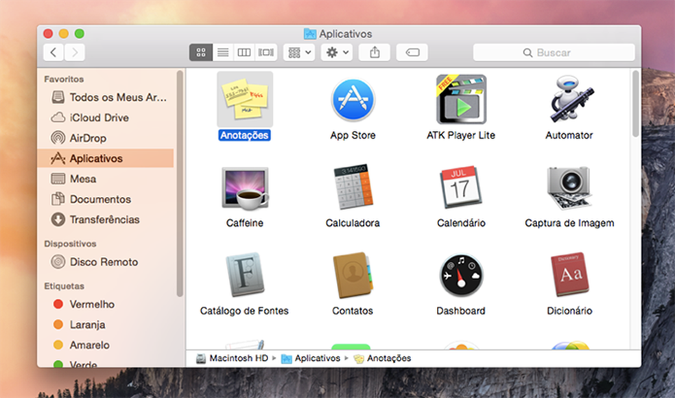Open the Dicionário book icon
This screenshot has height=398, width=675.
569,276
